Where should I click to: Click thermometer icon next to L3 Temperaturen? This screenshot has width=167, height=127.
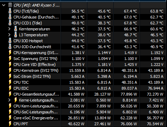tap(15, 35)
